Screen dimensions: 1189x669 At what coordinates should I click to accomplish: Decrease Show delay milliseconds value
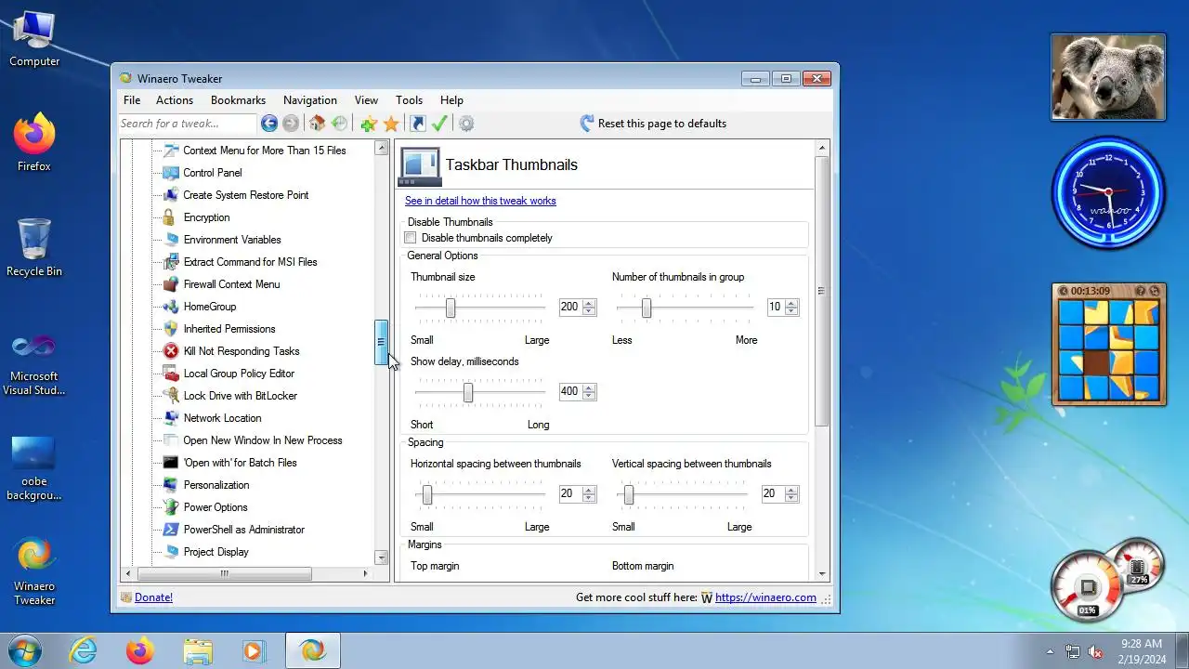(x=589, y=396)
